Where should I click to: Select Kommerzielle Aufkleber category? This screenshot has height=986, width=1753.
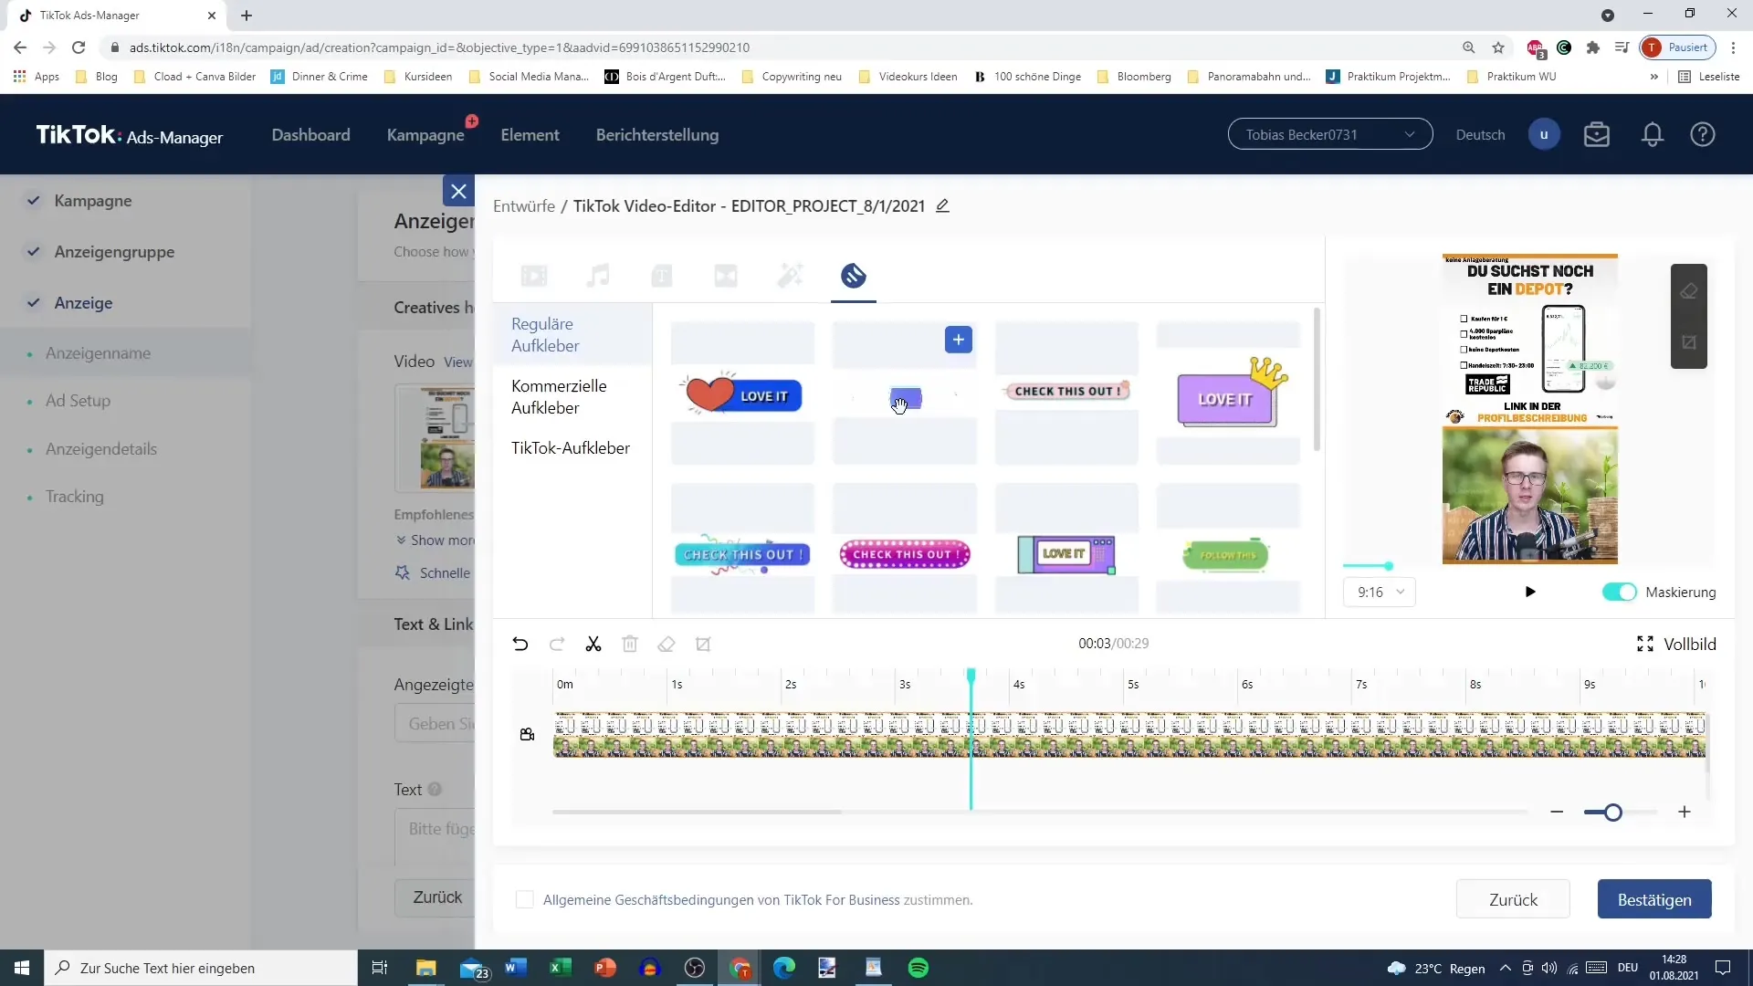tap(572, 397)
